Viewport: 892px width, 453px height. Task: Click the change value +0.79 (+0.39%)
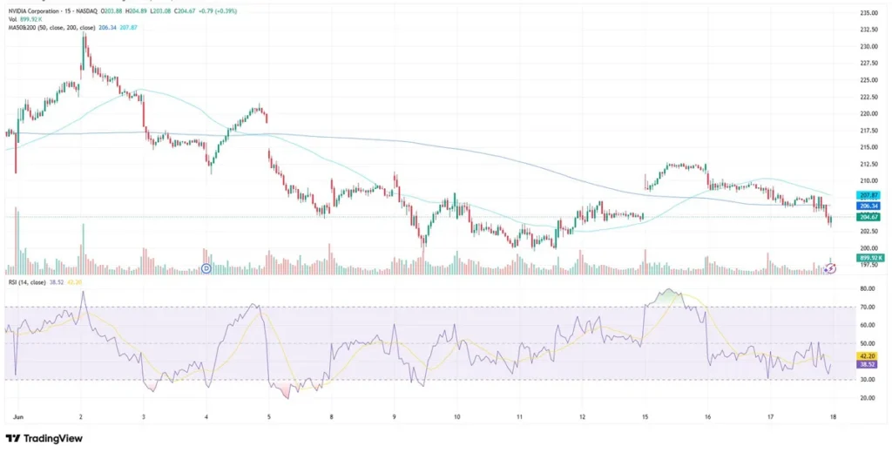(219, 11)
